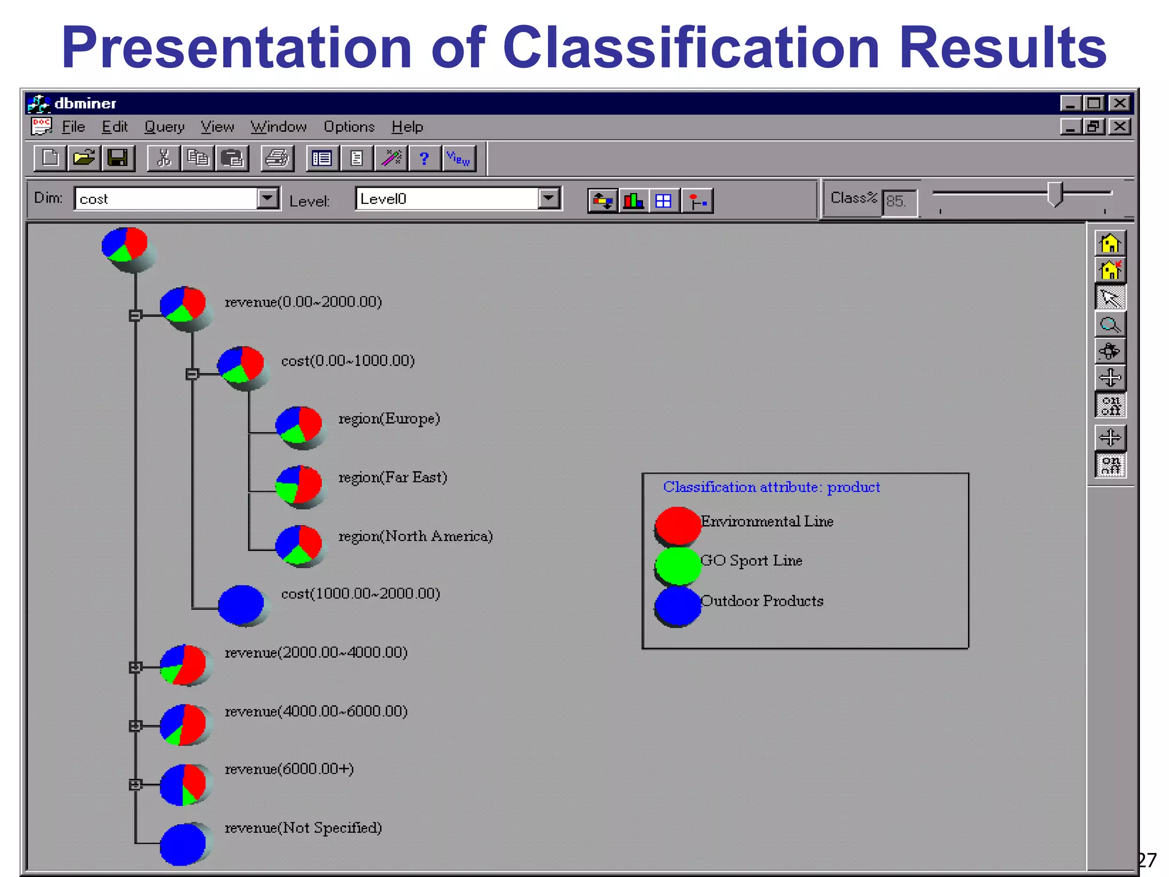This screenshot has width=1169, height=877.
Task: Click the printer icon in toolbar
Action: click(277, 158)
